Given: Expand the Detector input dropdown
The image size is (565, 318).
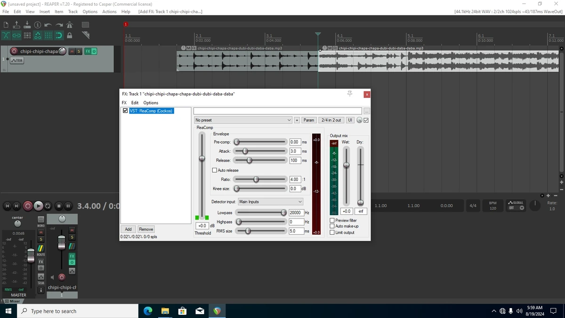Looking at the screenshot, I should point(270,202).
